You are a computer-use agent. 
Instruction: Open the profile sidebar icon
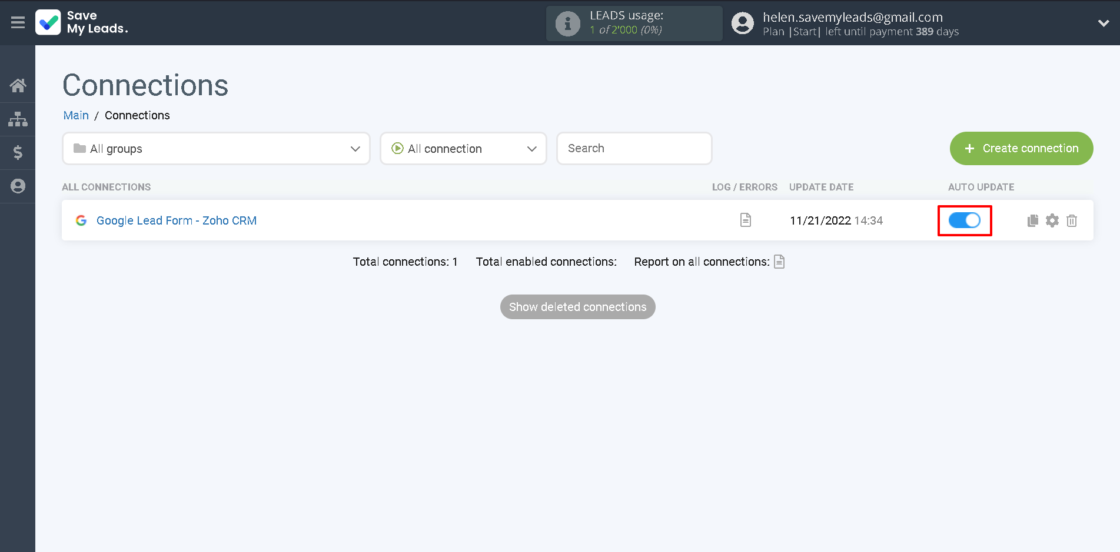18,186
